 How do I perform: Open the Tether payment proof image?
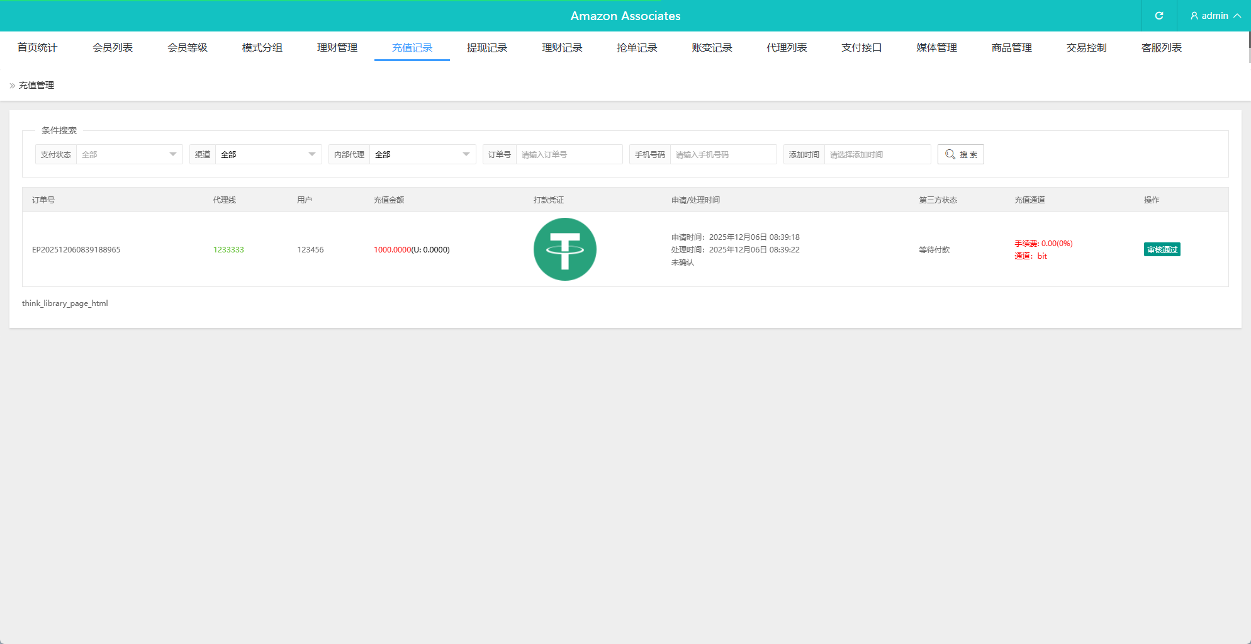pyautogui.click(x=564, y=249)
